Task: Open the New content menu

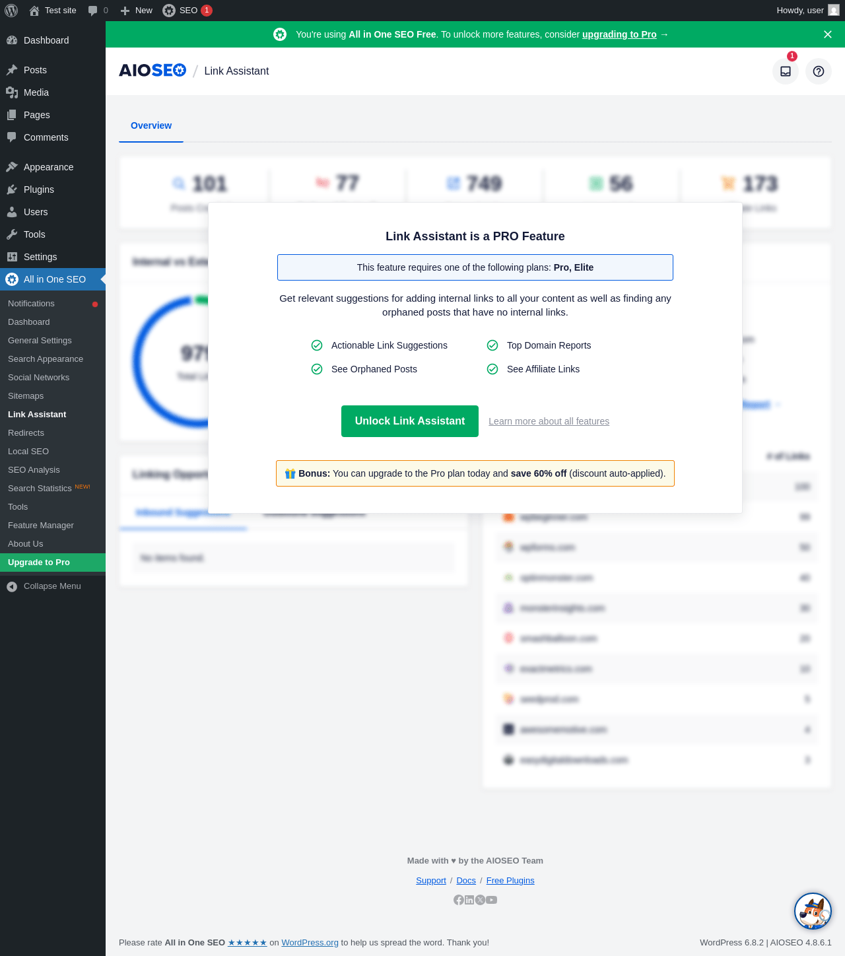Action: [x=136, y=11]
